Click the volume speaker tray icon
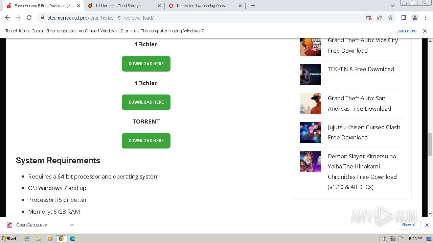 click(x=384, y=239)
